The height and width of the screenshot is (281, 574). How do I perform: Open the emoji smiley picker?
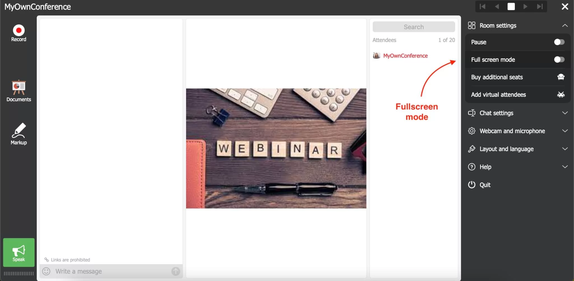(46, 271)
